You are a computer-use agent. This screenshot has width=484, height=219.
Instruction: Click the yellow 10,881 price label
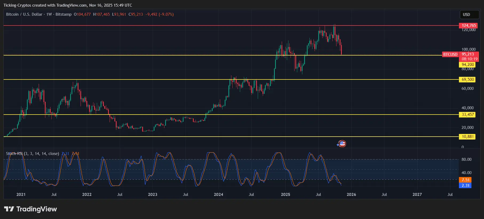click(x=468, y=137)
